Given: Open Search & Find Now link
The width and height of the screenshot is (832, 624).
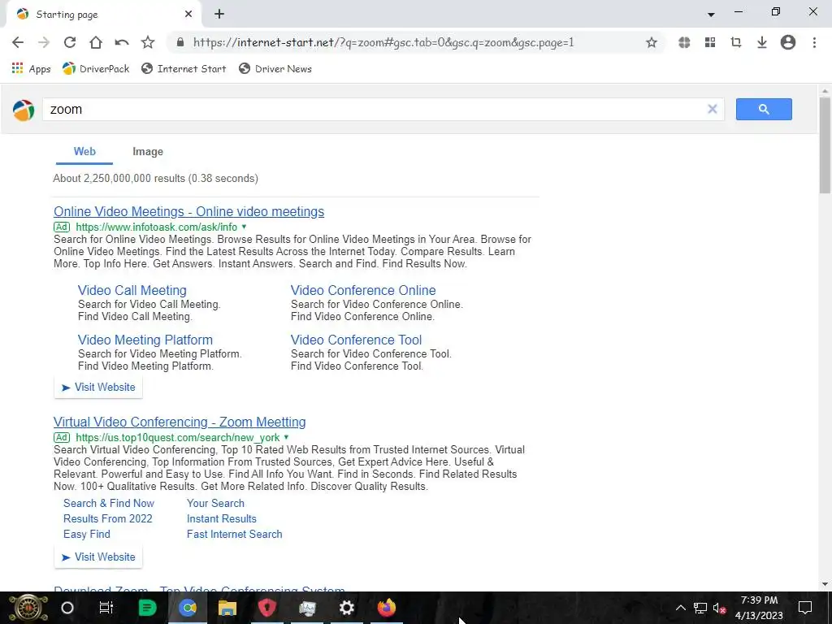Looking at the screenshot, I should coord(109,503).
